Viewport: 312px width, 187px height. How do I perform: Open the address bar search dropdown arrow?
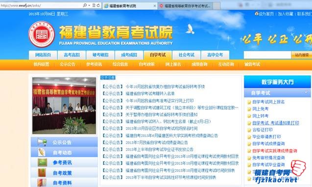point(89,5)
